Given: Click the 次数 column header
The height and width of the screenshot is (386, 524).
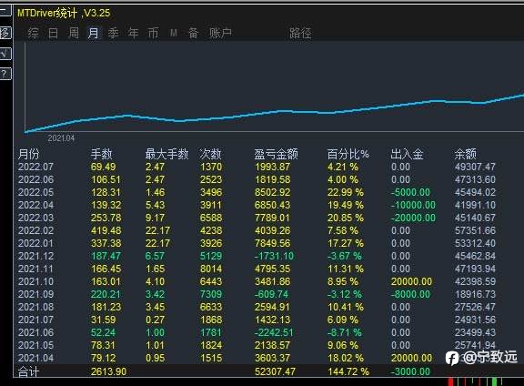Looking at the screenshot, I should [210, 154].
